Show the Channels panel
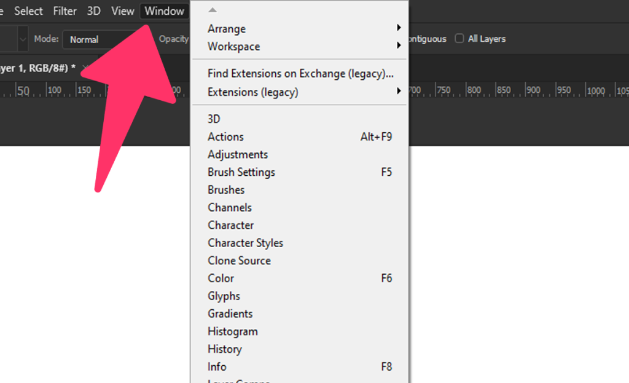The image size is (629, 383). point(230,208)
